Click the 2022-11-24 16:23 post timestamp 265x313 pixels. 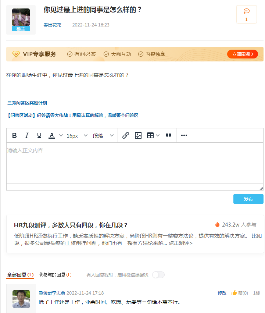click(91, 25)
